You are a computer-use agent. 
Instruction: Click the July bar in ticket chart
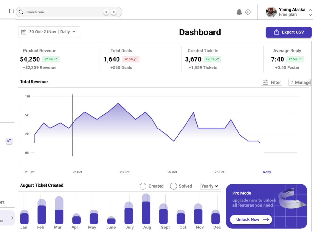(129, 213)
